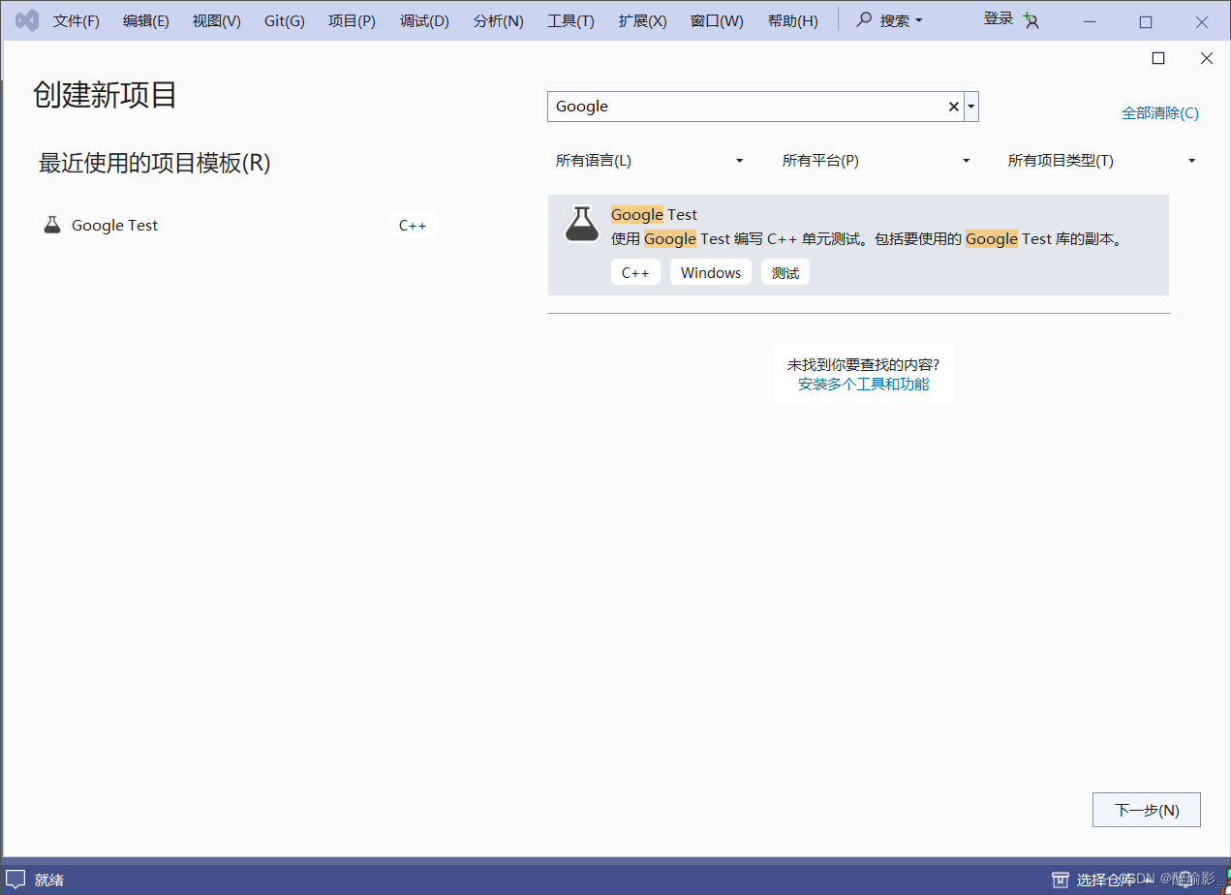Screen dimensions: 1231x895
Task: Click the Visual Studio logo icon
Action: [x=27, y=20]
